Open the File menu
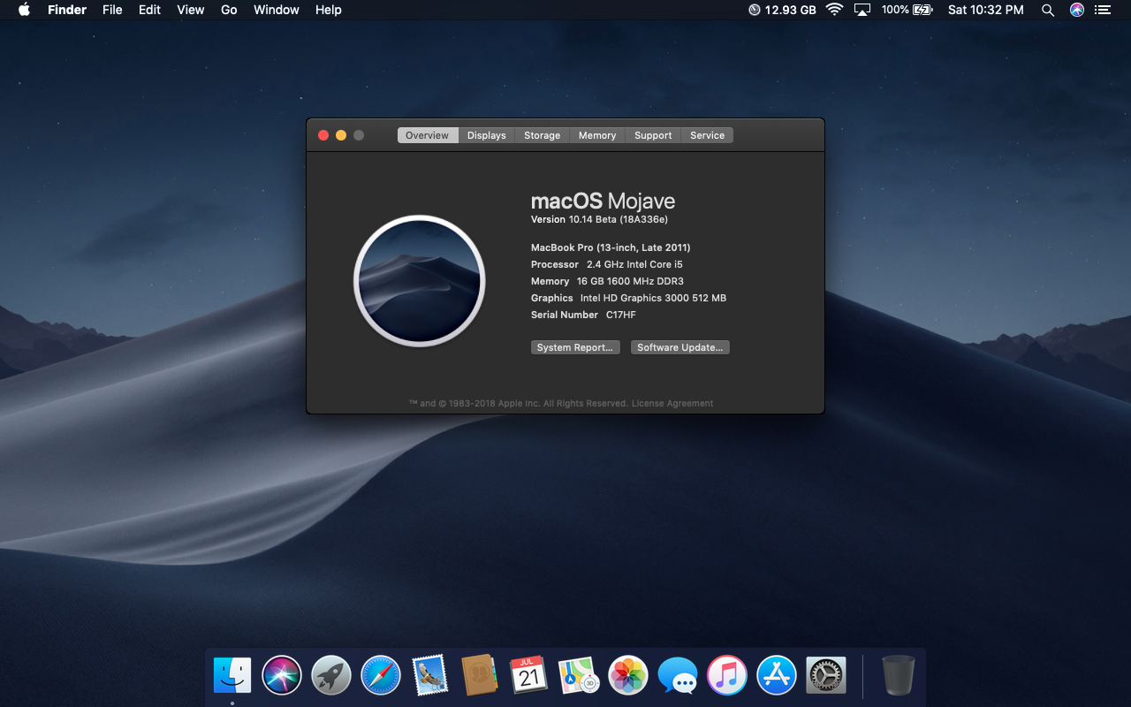The image size is (1131, 707). (112, 10)
